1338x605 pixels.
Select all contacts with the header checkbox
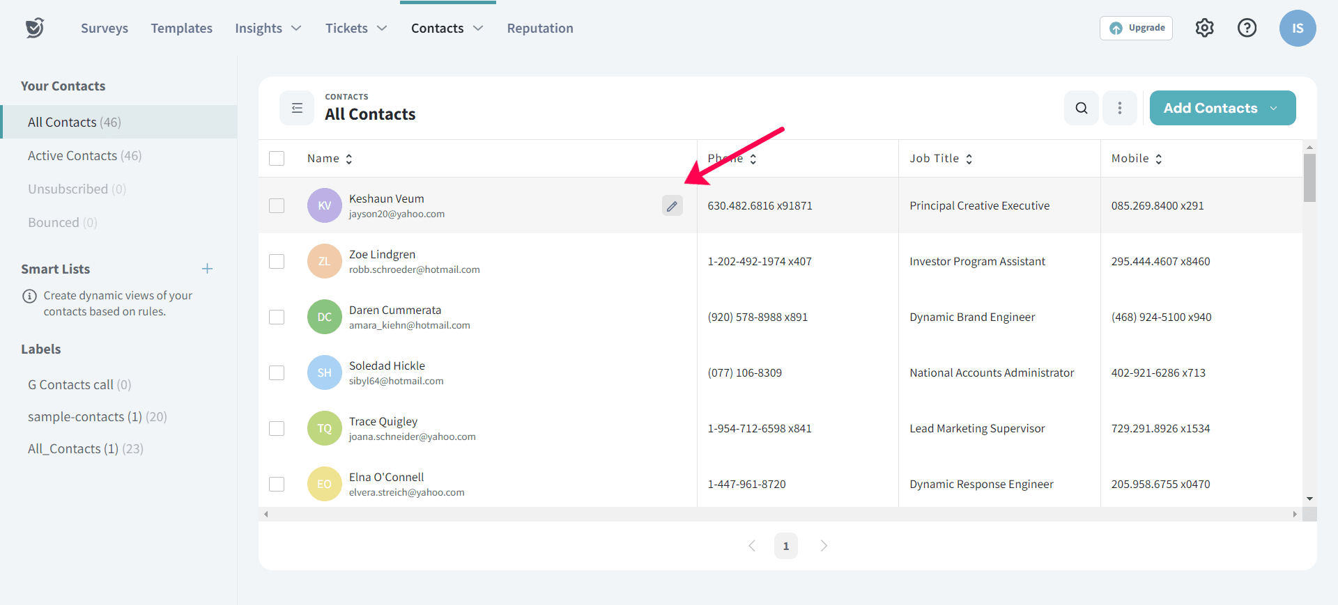(x=277, y=159)
